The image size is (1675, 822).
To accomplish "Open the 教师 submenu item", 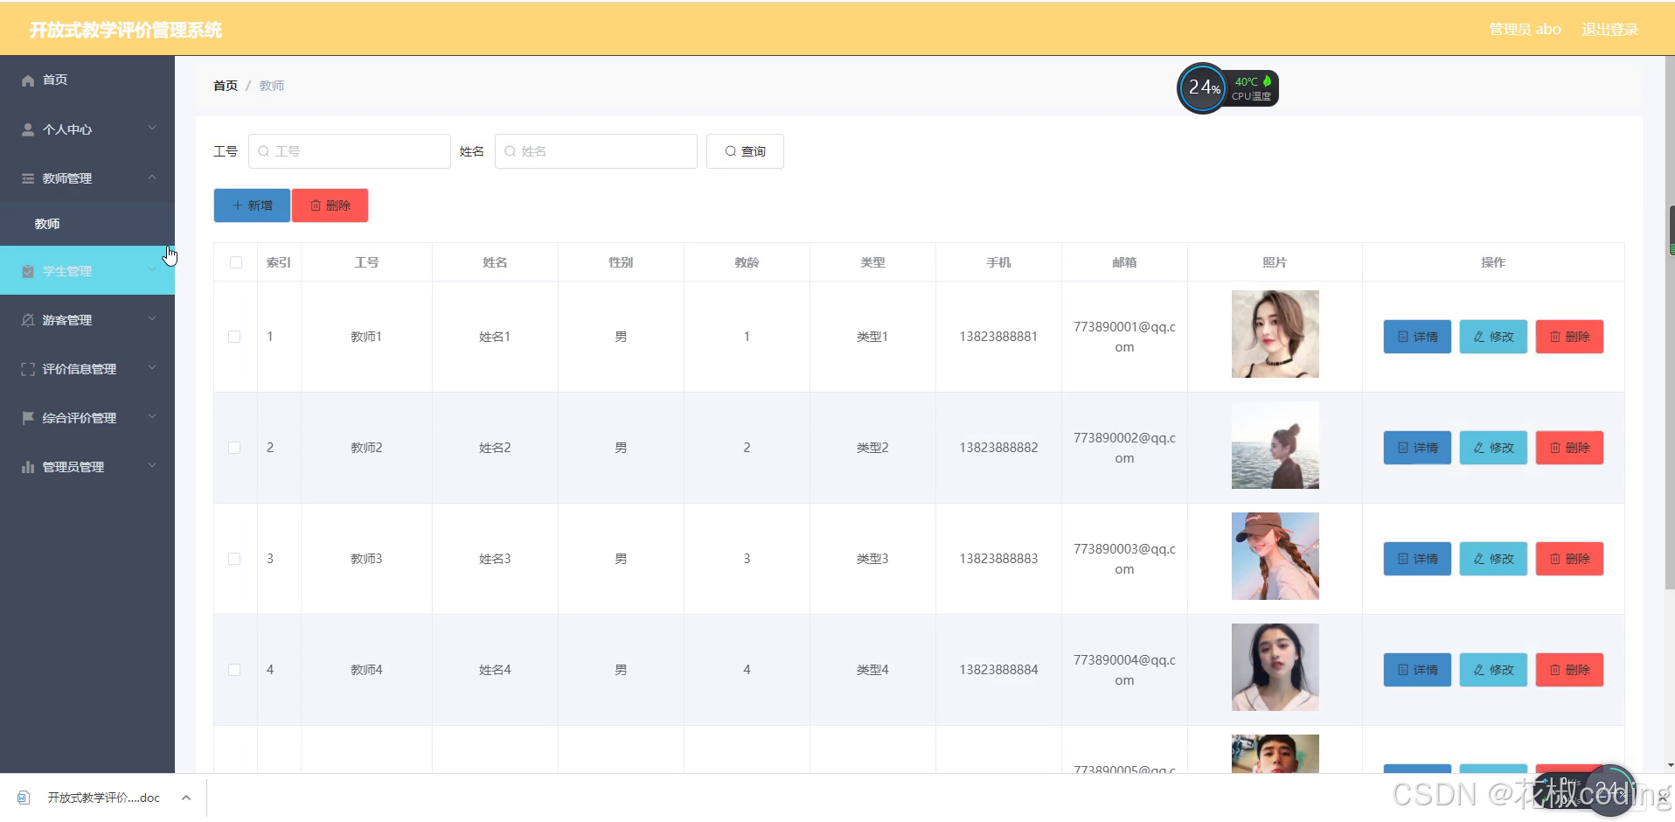I will pos(87,224).
